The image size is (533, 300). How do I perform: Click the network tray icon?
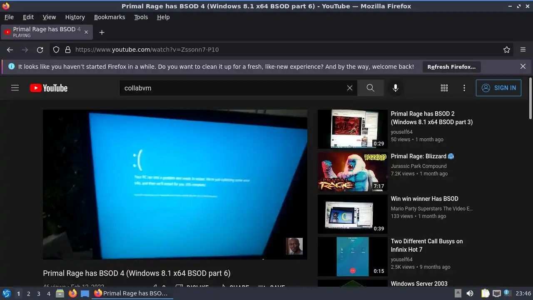496,293
